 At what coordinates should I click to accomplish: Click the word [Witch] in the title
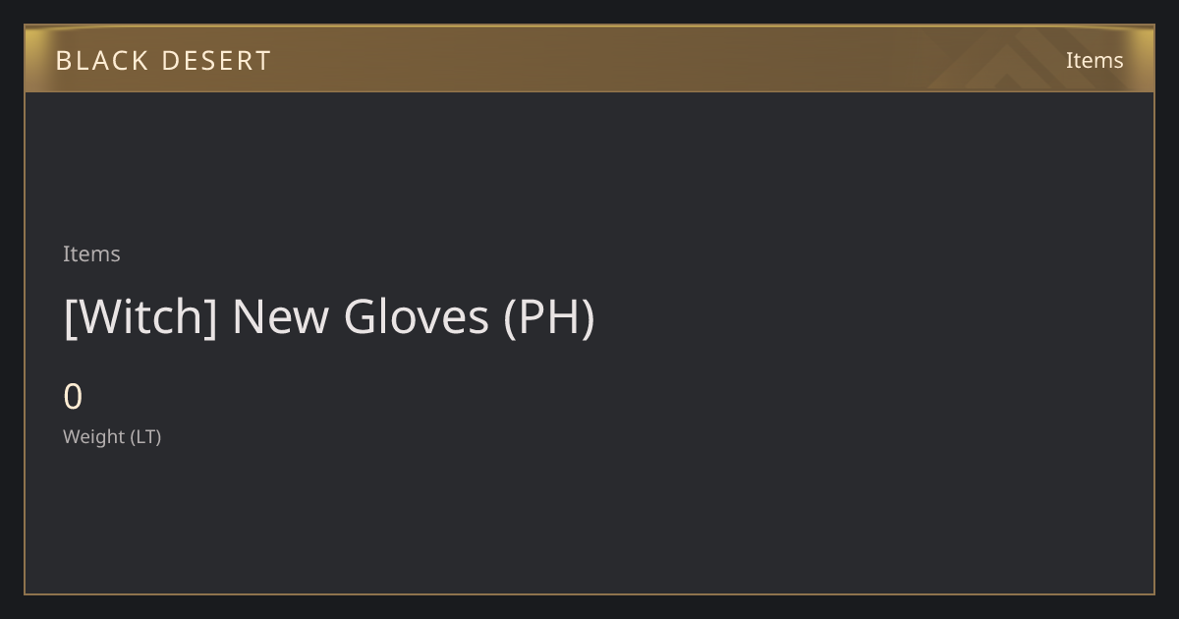140,317
